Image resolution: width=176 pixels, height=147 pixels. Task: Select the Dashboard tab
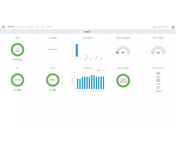(11, 27)
